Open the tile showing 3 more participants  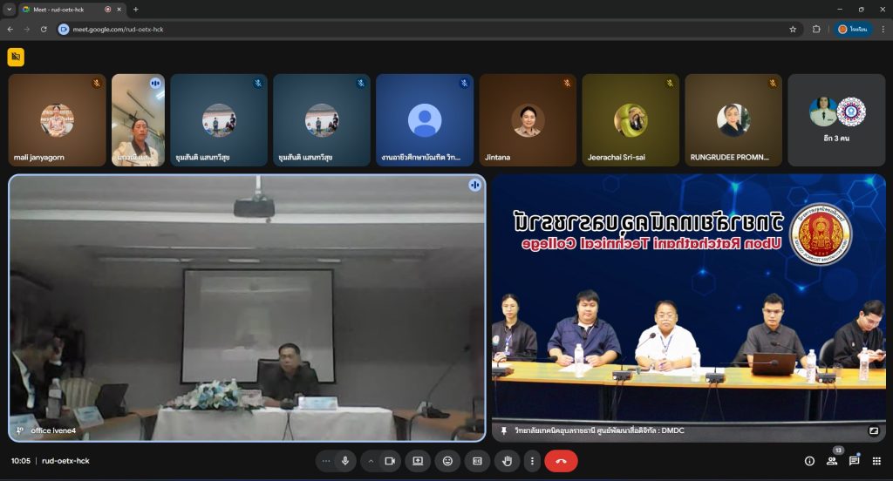836,120
